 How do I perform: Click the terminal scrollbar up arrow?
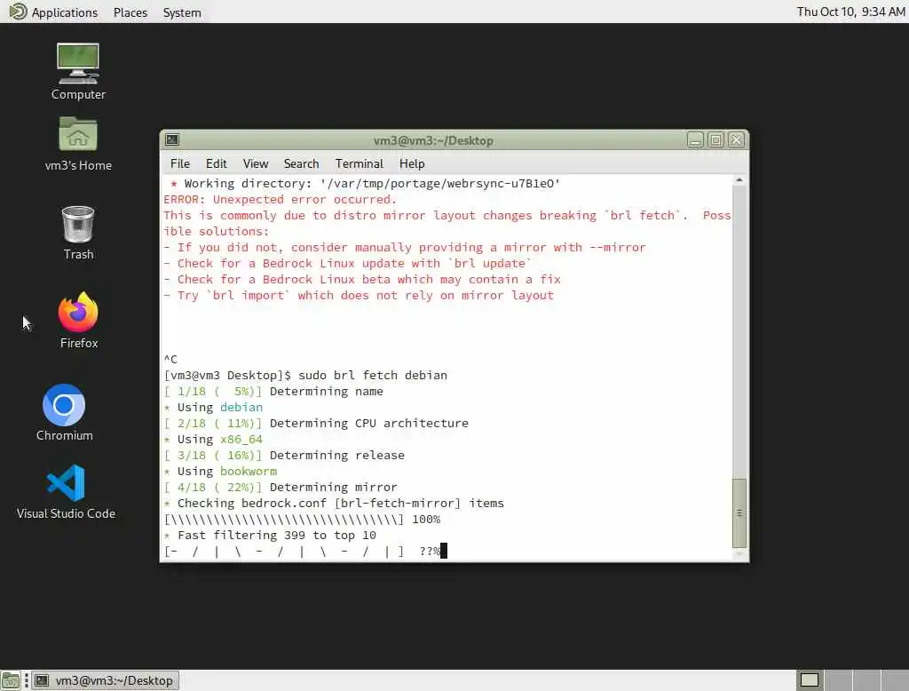[739, 180]
